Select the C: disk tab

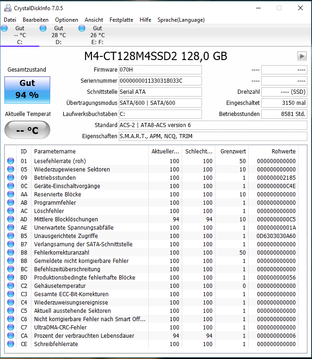pos(20,35)
